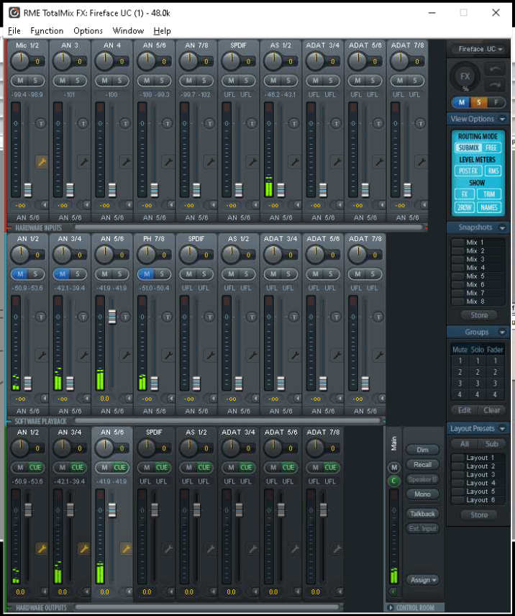
Task: Open wrench settings on ADAT 7/8 hardware output
Action: pos(337,548)
